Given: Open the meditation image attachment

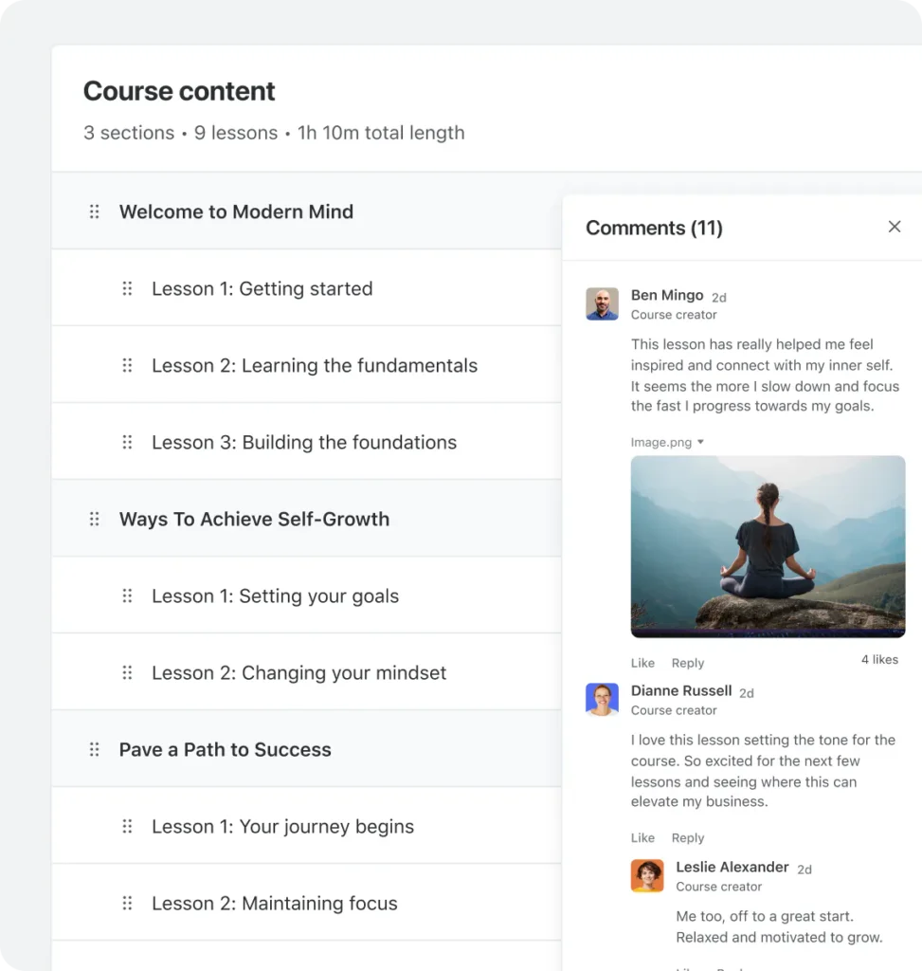Looking at the screenshot, I should coord(768,546).
